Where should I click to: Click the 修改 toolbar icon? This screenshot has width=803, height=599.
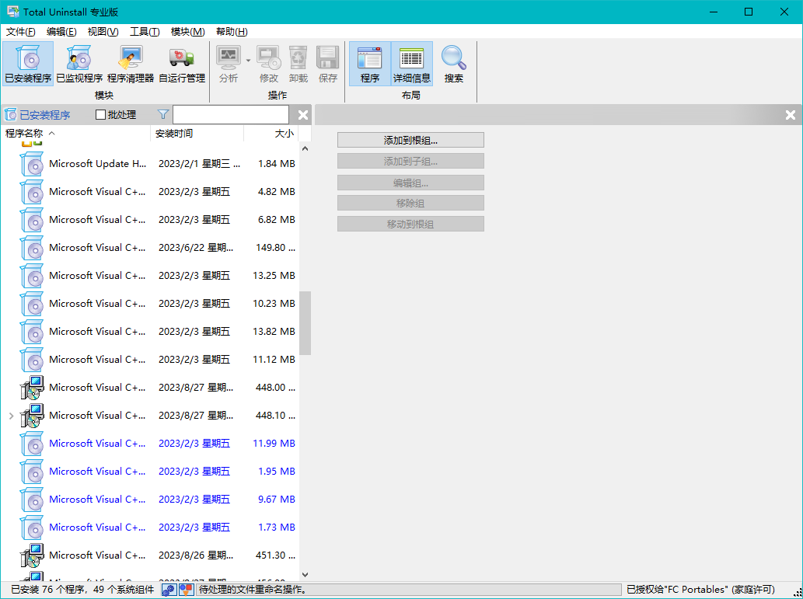click(269, 64)
